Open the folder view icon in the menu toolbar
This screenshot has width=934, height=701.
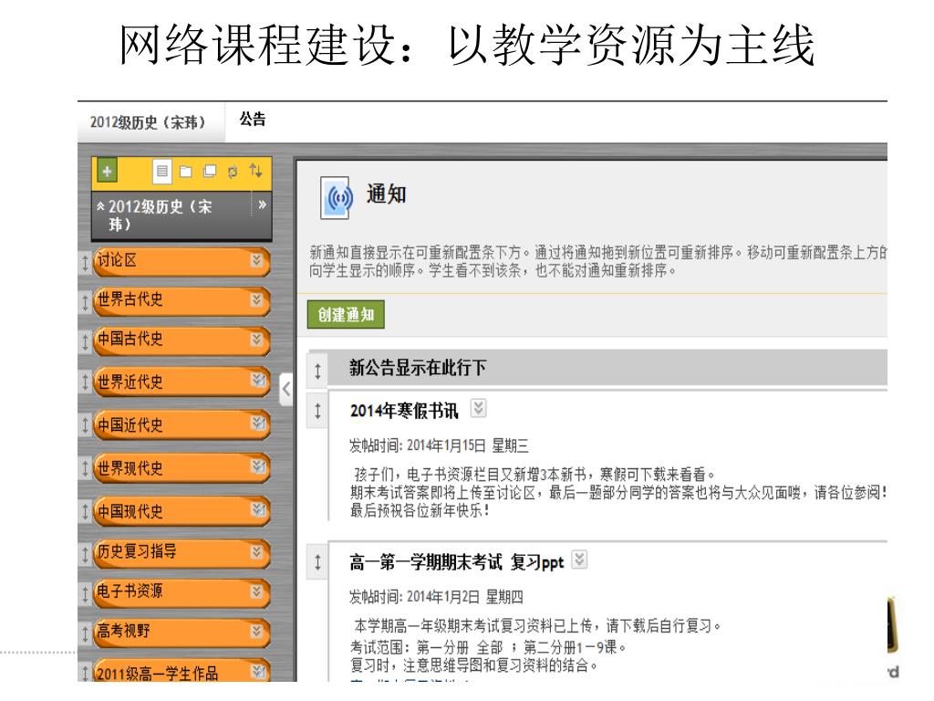click(186, 172)
